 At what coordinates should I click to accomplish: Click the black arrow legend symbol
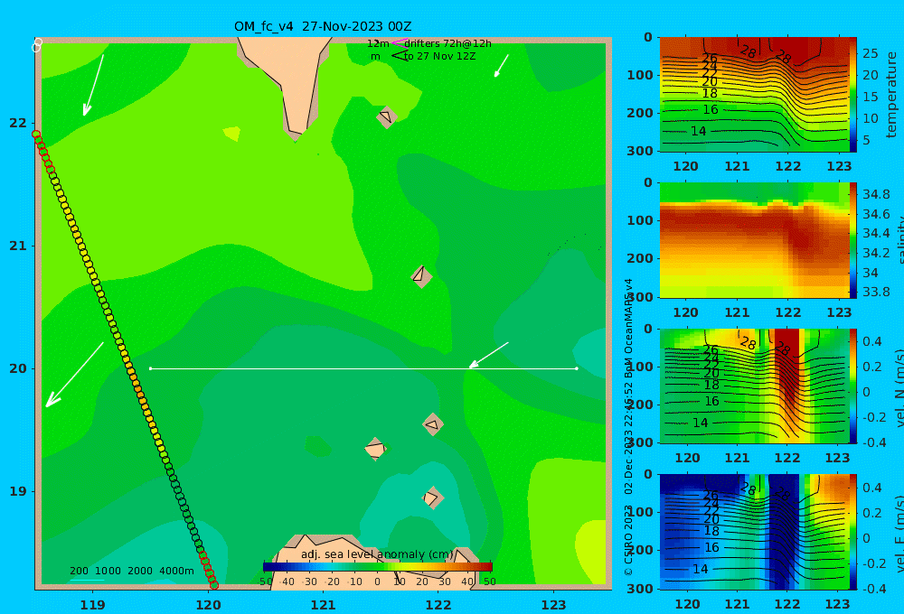click(x=400, y=56)
